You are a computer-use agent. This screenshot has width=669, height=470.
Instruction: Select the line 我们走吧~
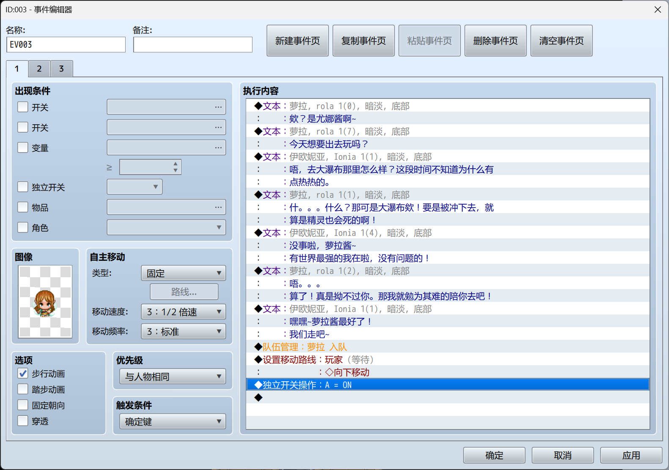click(x=448, y=334)
